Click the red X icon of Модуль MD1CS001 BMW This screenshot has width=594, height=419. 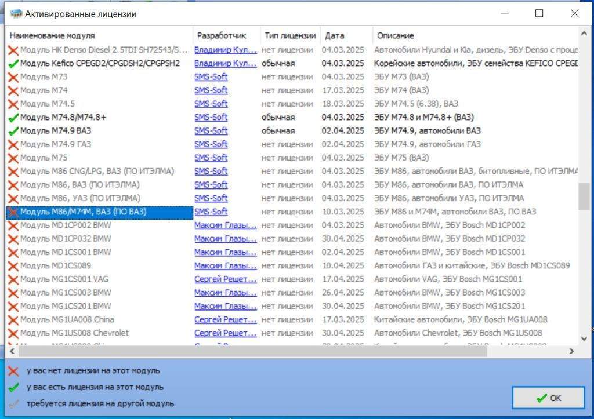pos(13,253)
